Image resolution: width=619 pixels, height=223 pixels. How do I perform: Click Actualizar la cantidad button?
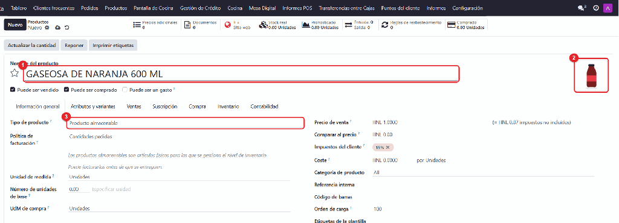click(31, 45)
